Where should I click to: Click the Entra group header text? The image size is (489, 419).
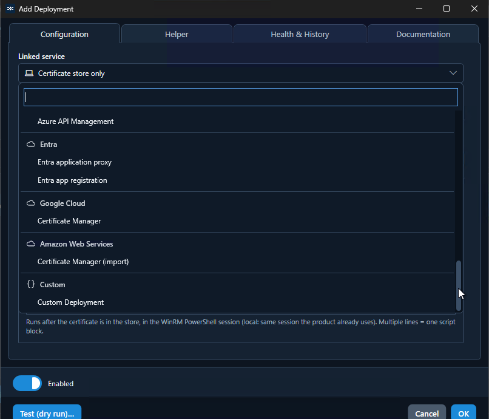49,145
